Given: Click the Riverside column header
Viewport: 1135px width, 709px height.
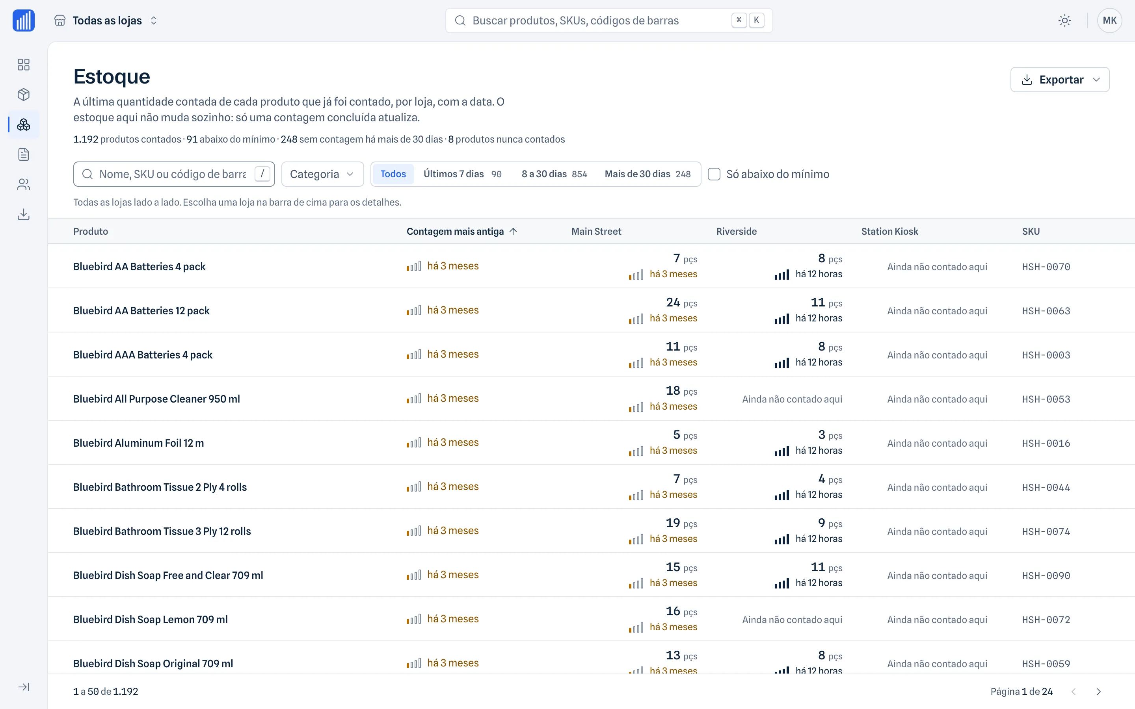Looking at the screenshot, I should (x=736, y=232).
